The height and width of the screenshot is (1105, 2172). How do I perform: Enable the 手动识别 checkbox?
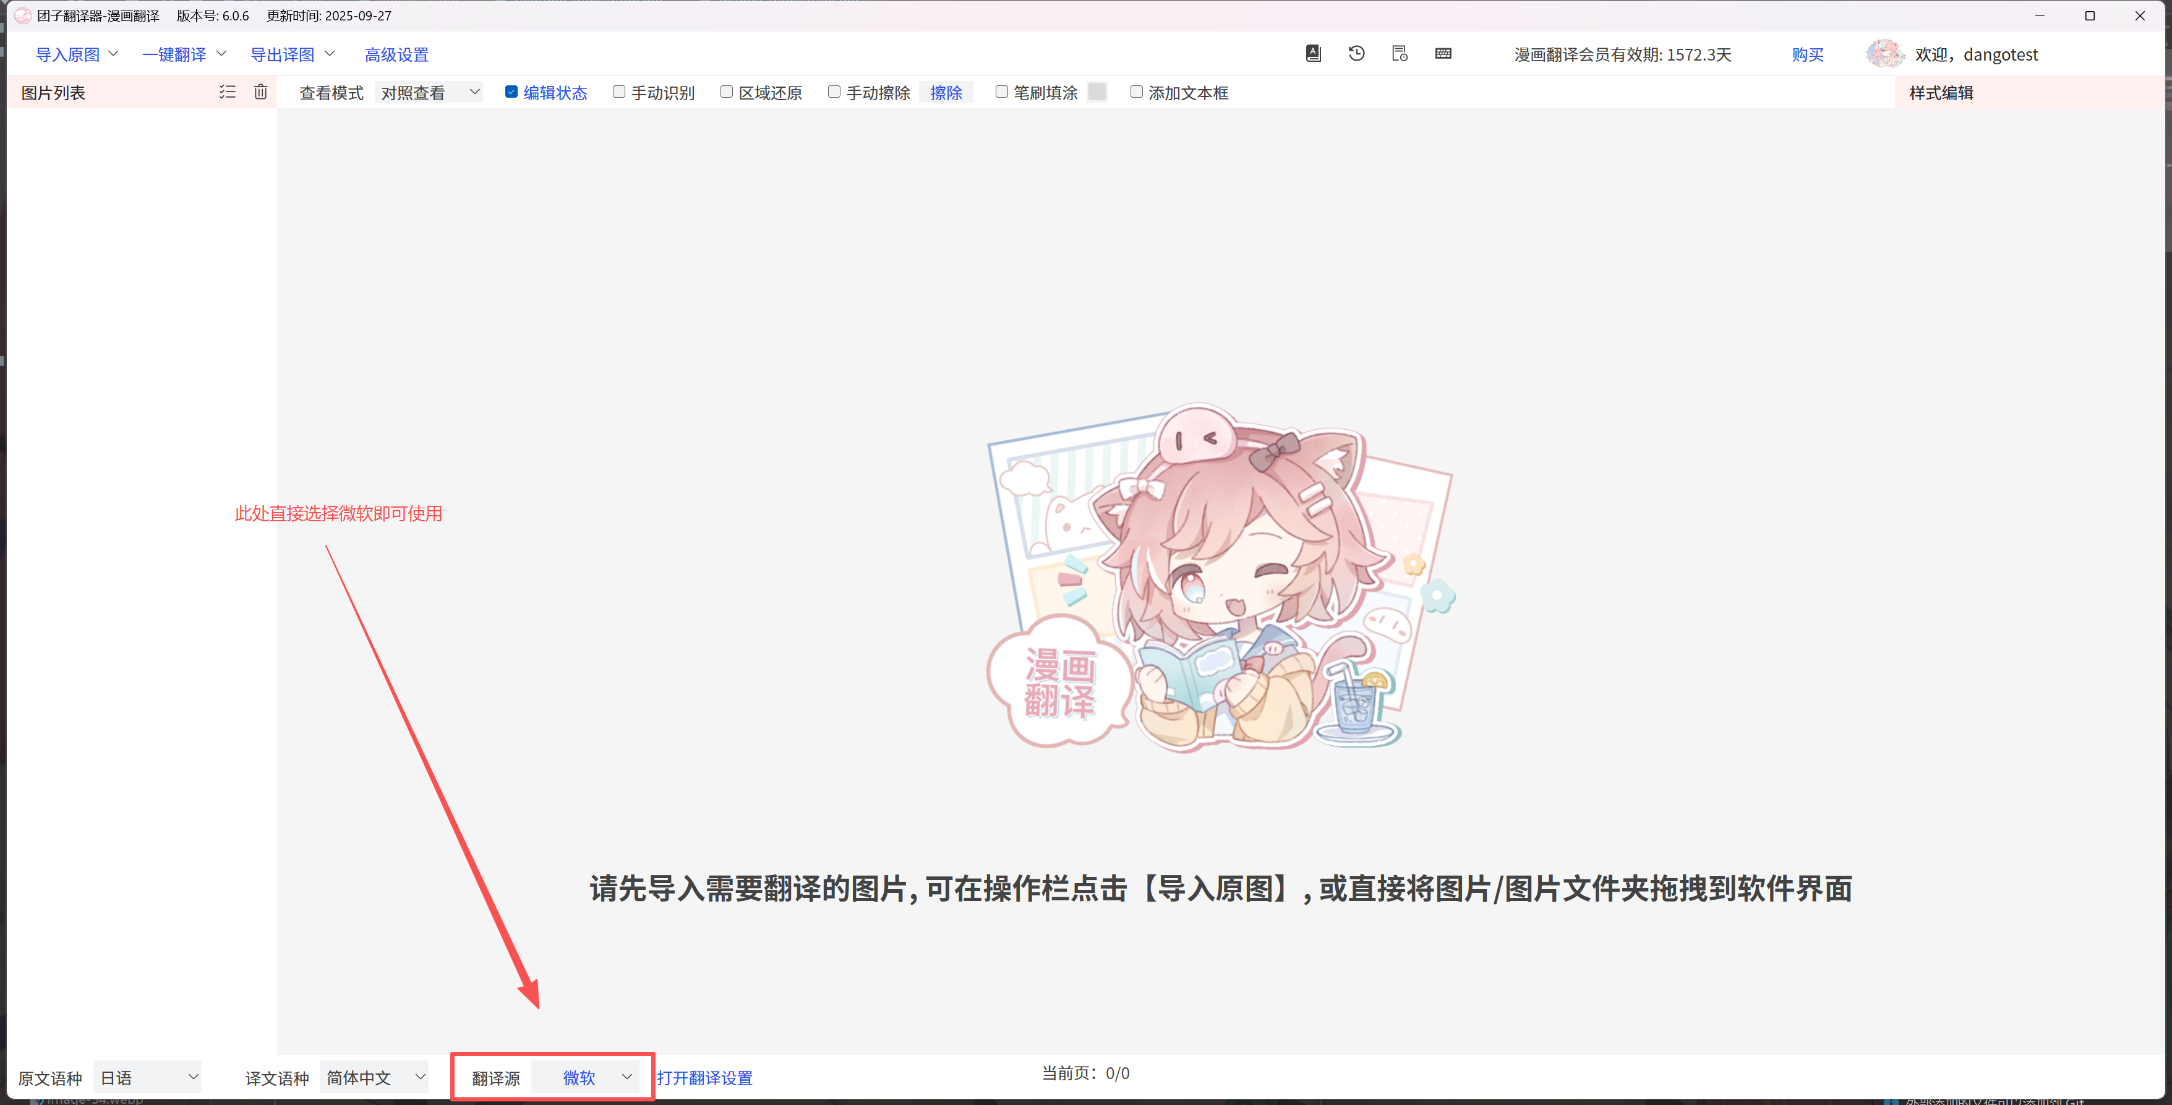tap(619, 92)
